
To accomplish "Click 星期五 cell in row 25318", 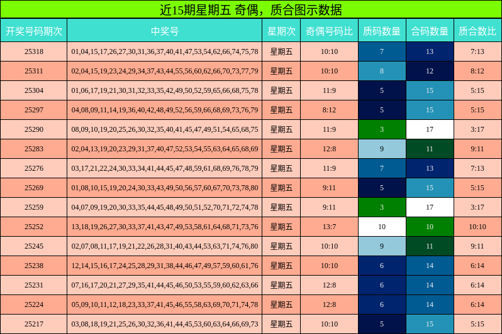I will pos(281,51).
